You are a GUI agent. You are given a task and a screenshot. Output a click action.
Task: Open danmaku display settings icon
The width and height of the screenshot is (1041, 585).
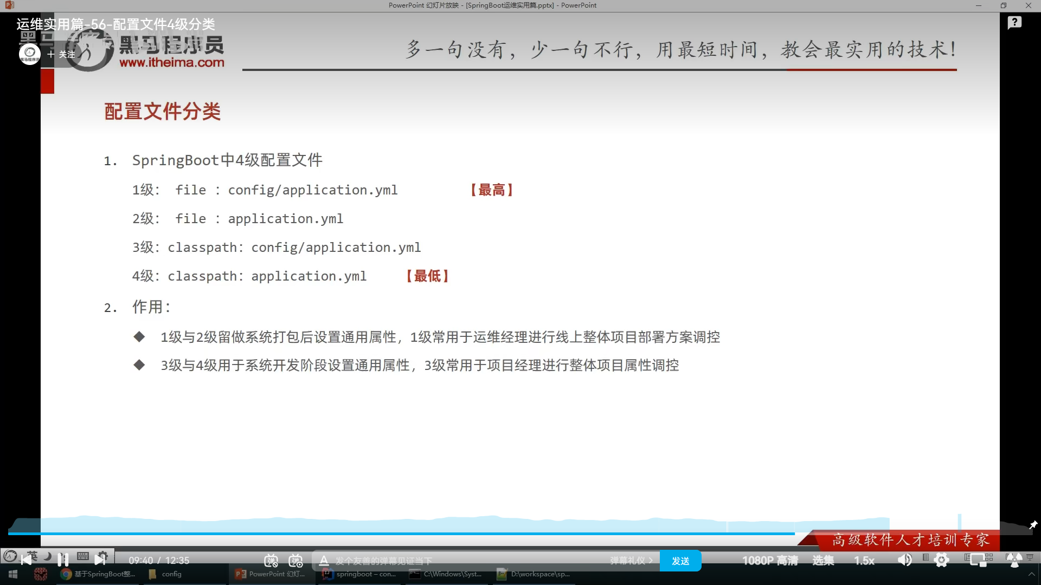[296, 561]
